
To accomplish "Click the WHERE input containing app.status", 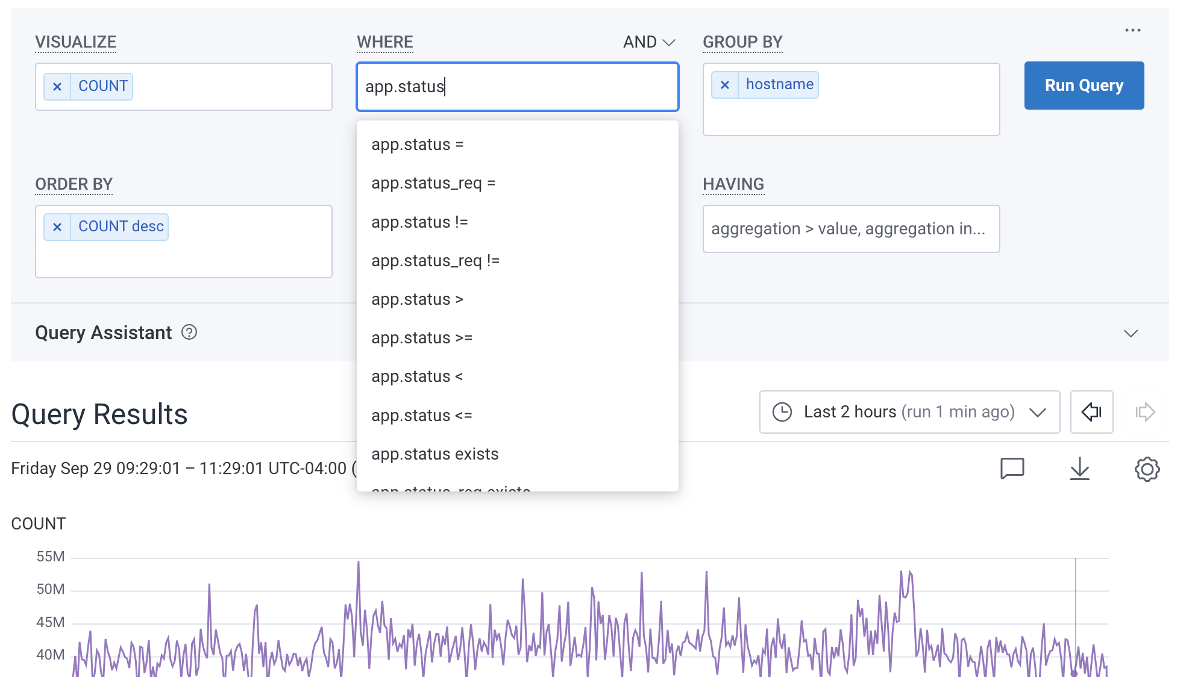I will (x=517, y=87).
